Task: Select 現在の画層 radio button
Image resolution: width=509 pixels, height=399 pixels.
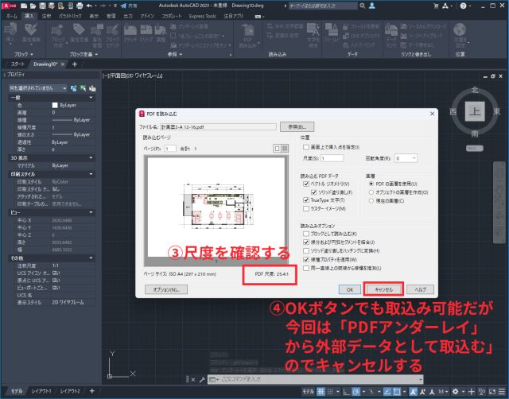Action: tap(370, 200)
